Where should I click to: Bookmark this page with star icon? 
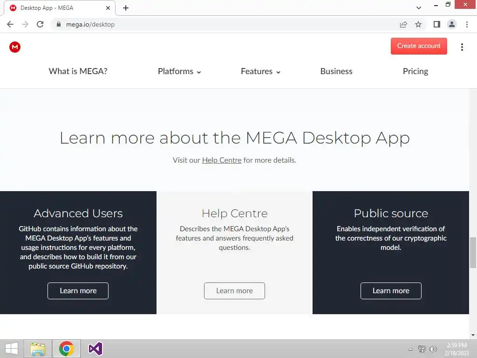[x=418, y=24]
